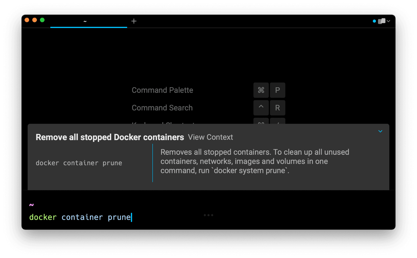Image resolution: width=417 pixels, height=258 pixels.
Task: Click the green maximize window button
Action: click(42, 20)
